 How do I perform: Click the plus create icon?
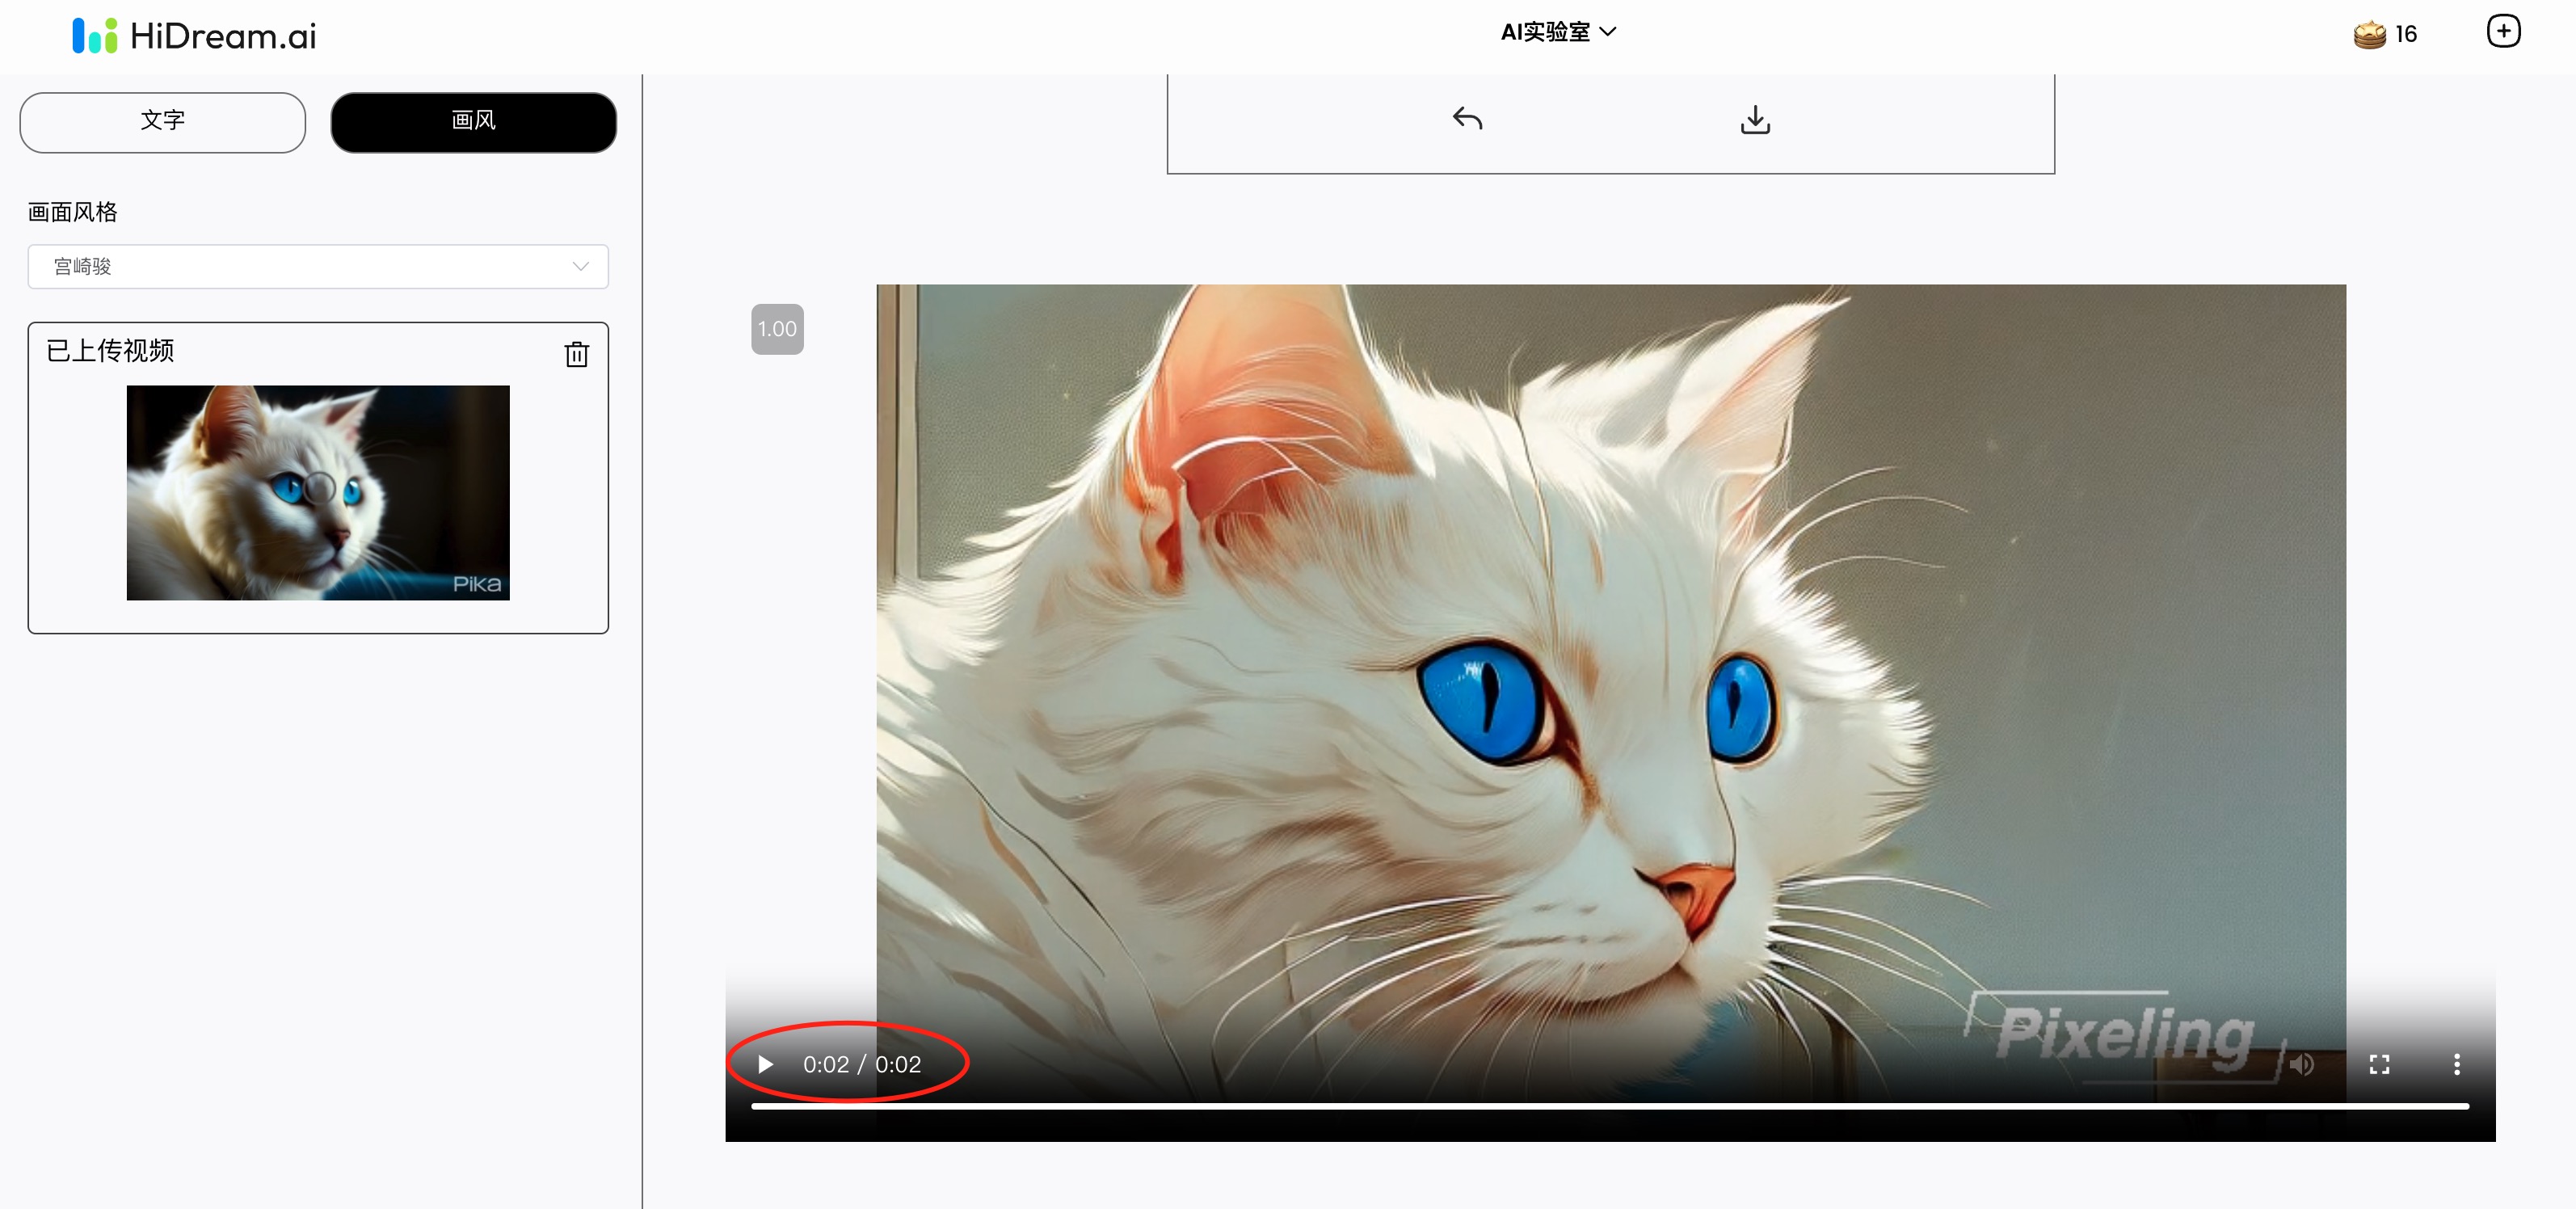[2503, 32]
